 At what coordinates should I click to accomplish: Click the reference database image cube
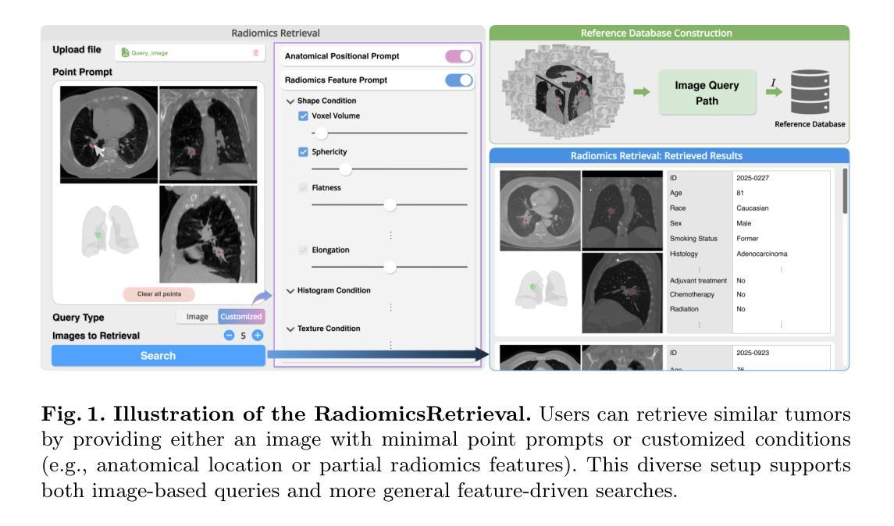tap(564, 91)
